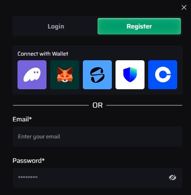The width and height of the screenshot is (191, 195).
Task: Click the OR divider text
Action: [98, 105]
